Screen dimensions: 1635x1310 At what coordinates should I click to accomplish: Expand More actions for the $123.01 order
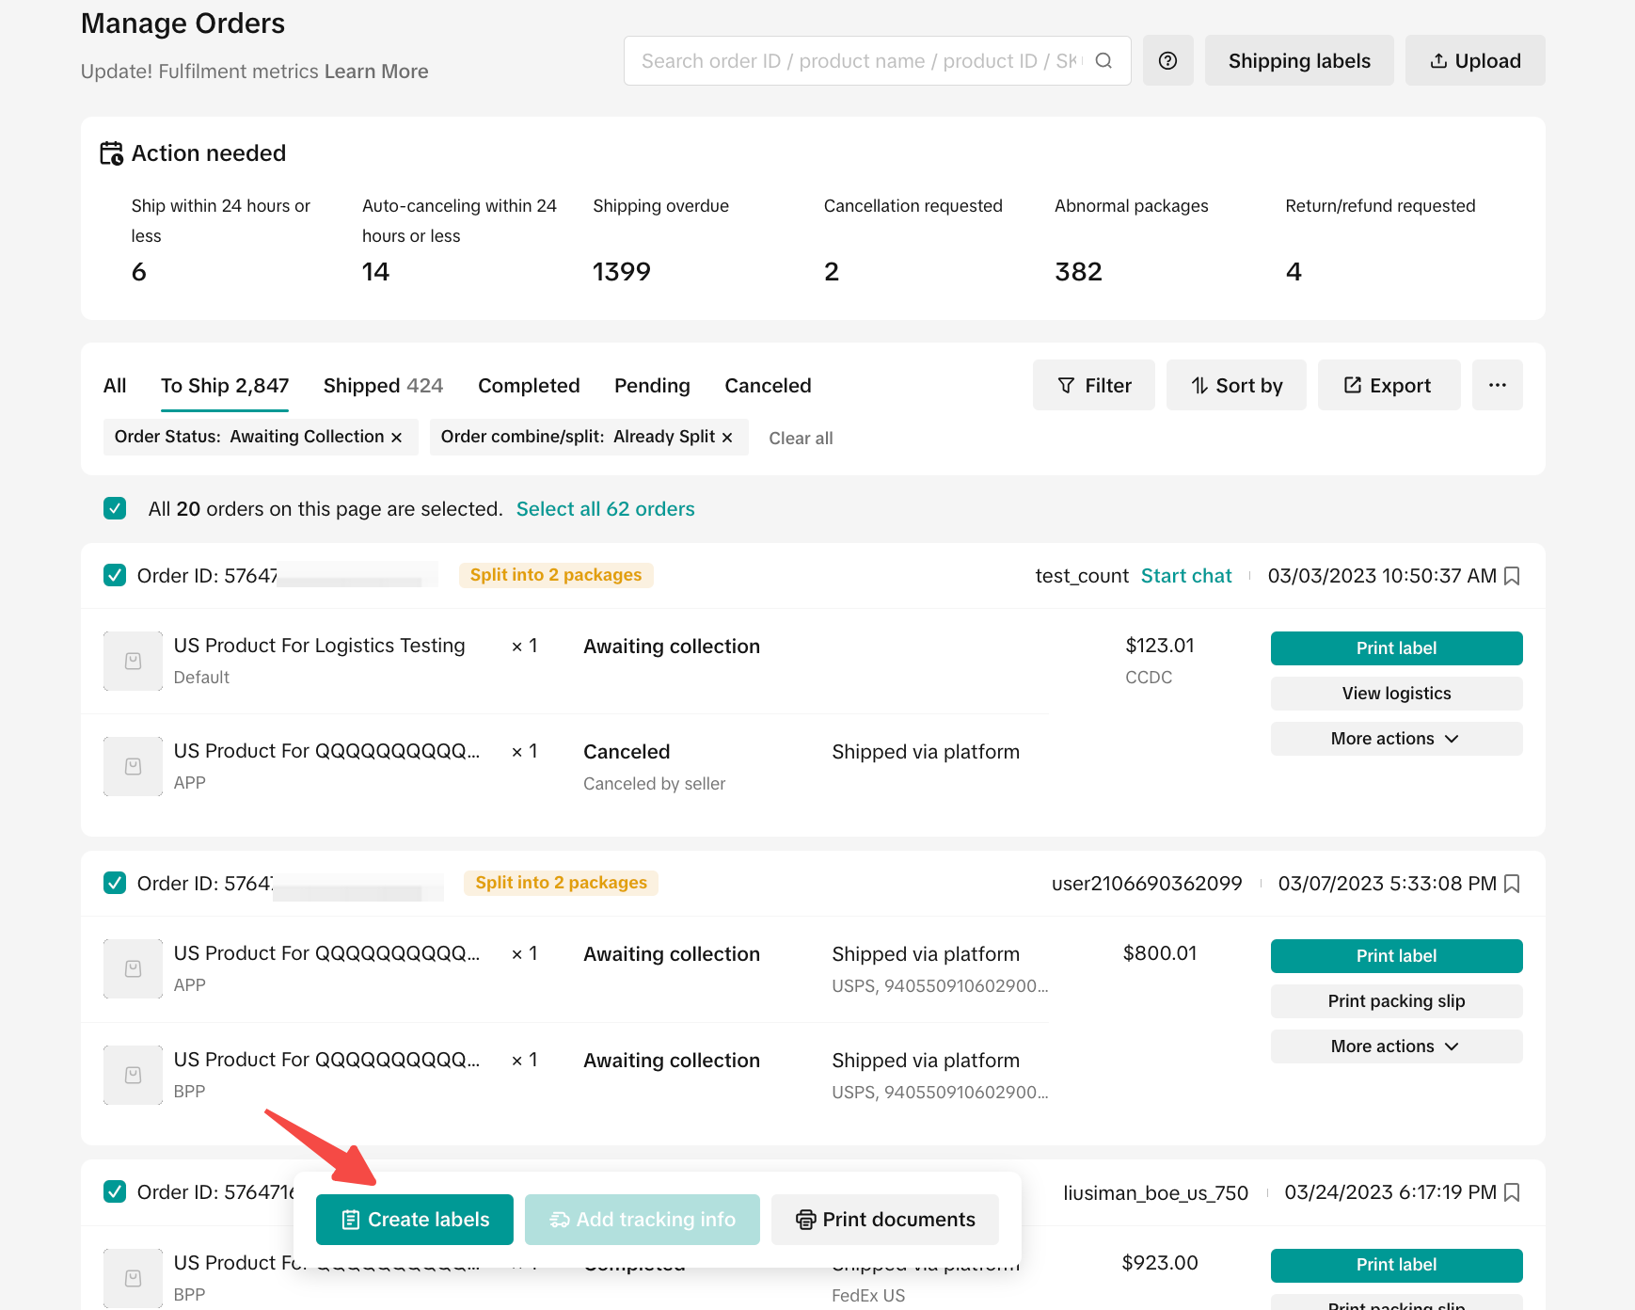[x=1395, y=739]
